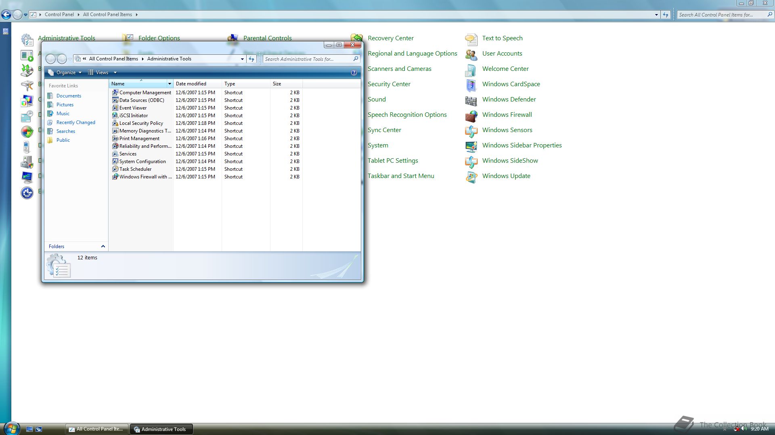Sort by Type column header
Viewport: 775px width, 435px height.
(x=246, y=84)
